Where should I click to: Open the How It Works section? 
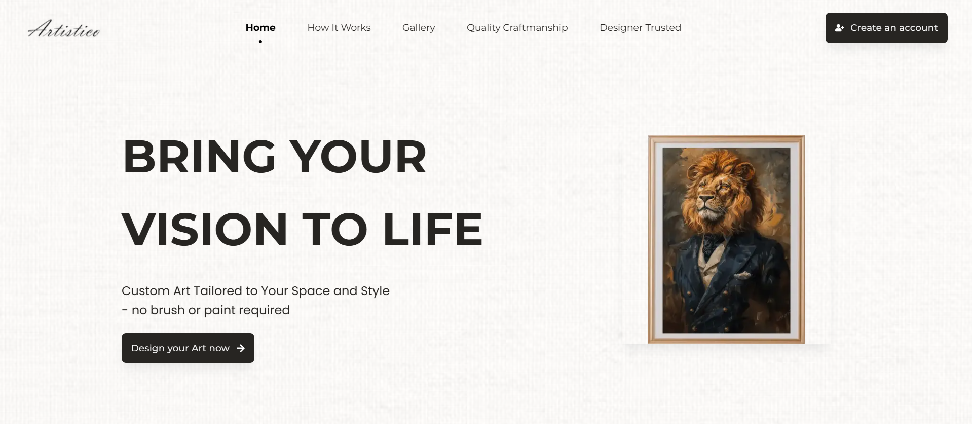339,28
